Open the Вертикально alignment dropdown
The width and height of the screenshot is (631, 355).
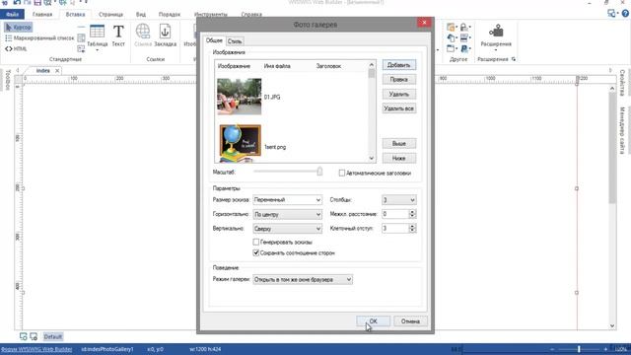coord(287,229)
